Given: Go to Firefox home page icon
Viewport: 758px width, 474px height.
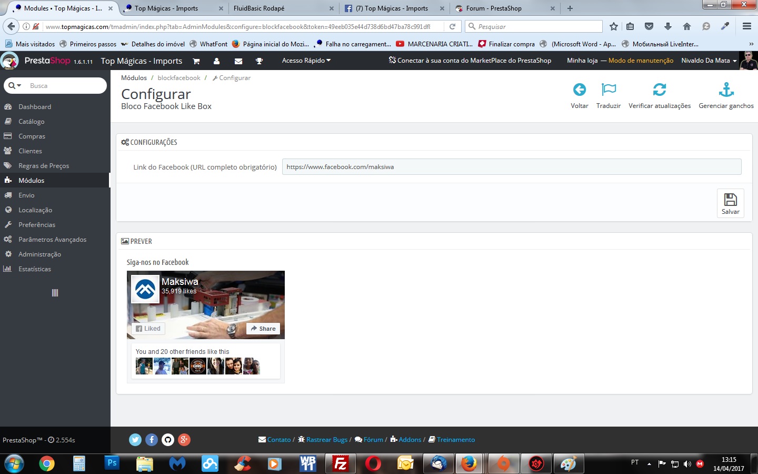Looking at the screenshot, I should click(x=687, y=26).
